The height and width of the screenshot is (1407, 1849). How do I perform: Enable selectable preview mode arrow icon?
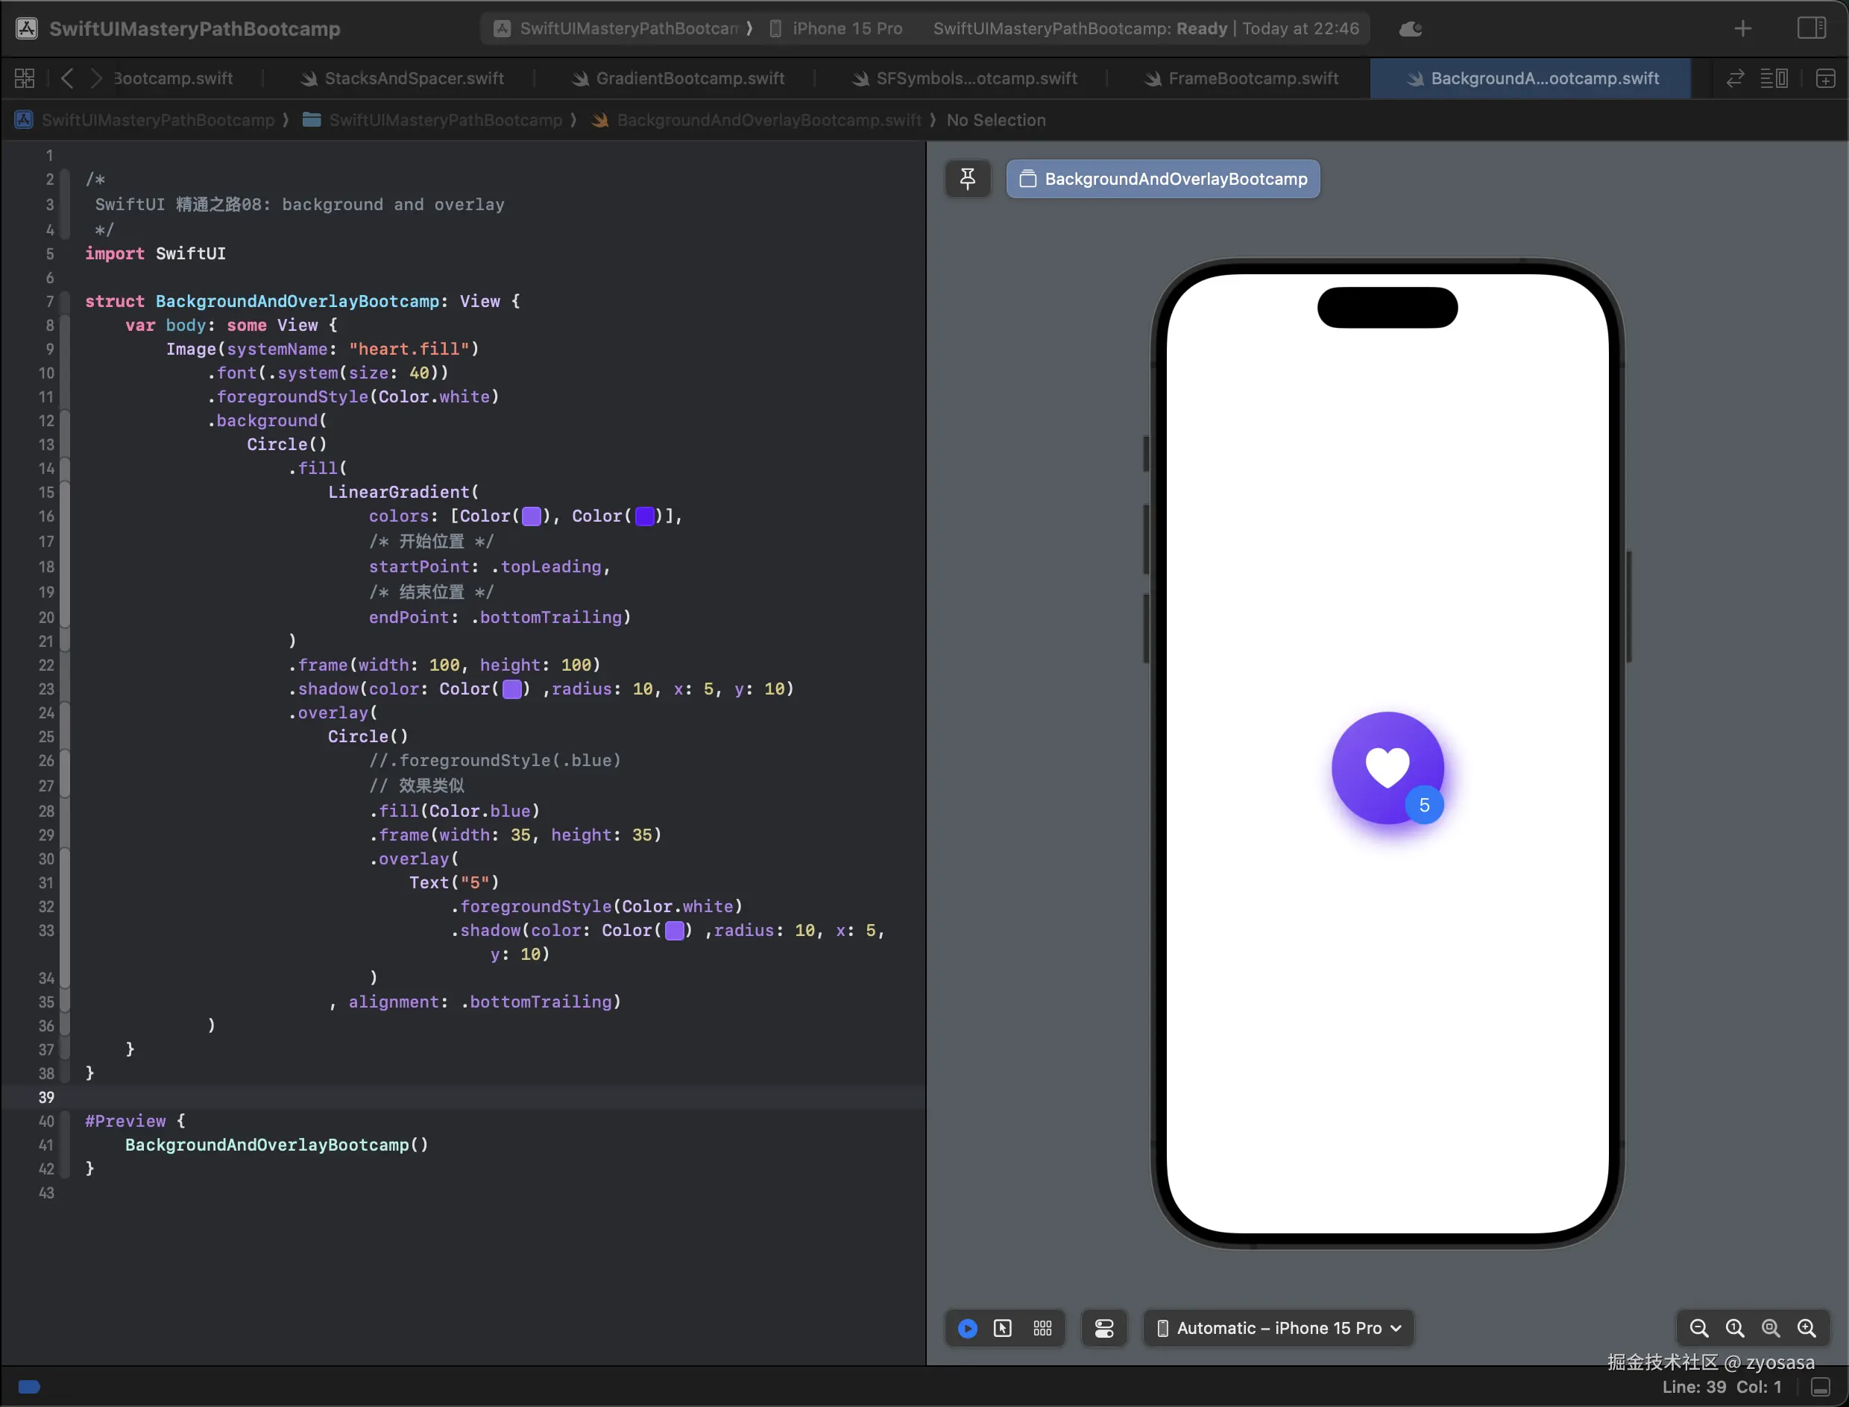click(1003, 1328)
